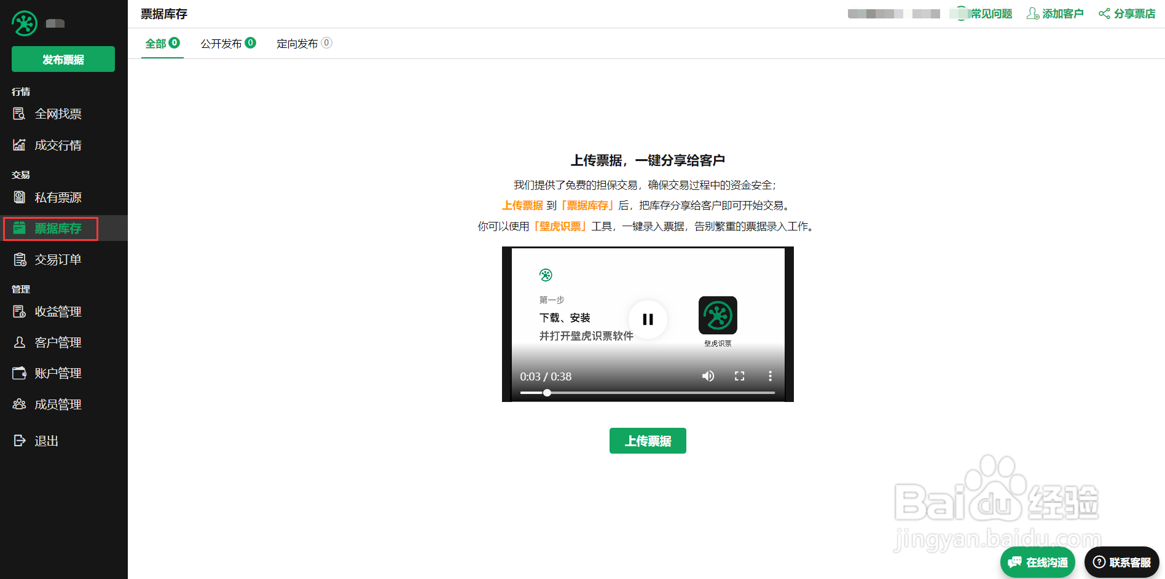Click the 全网找票 search document icon
This screenshot has width=1165, height=579.
coord(19,114)
